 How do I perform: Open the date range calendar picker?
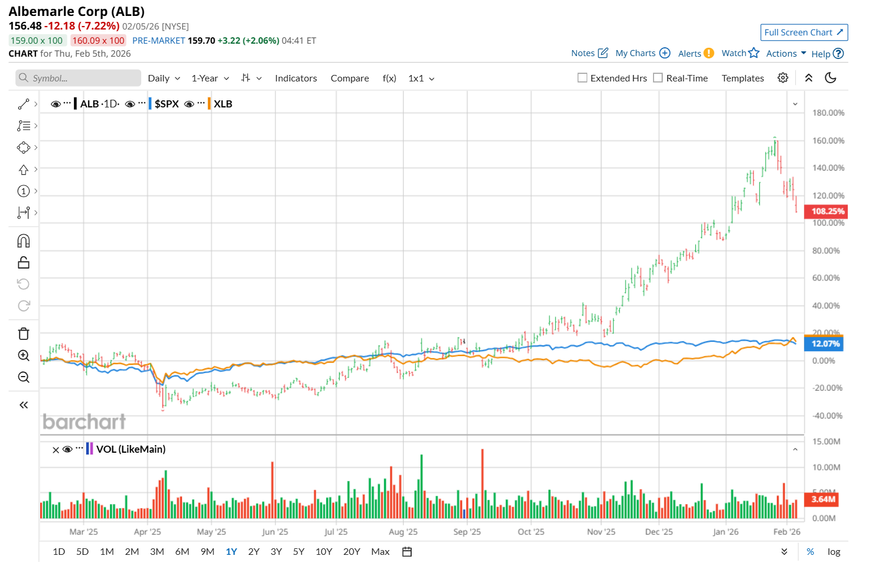click(x=407, y=552)
